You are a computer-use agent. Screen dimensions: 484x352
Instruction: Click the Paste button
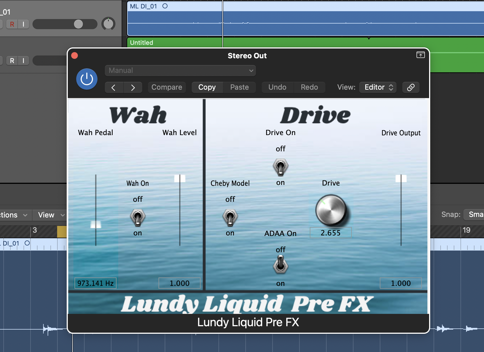point(239,87)
